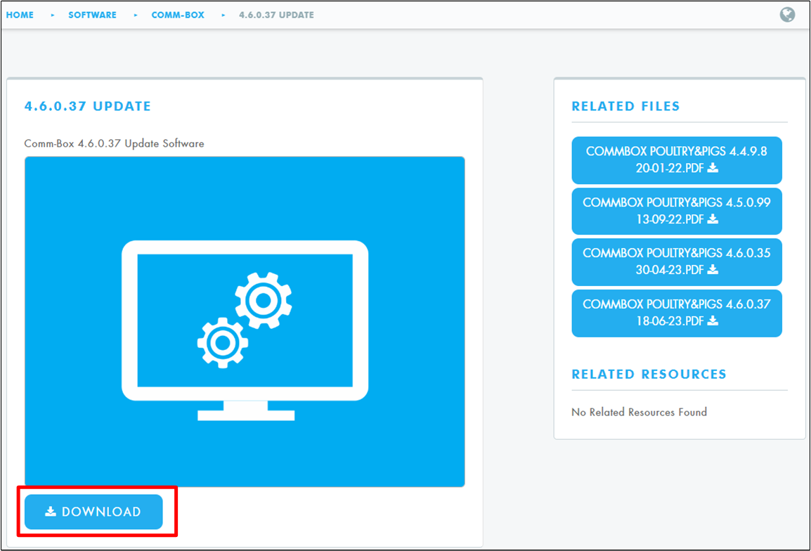The image size is (811, 551).
Task: Click download icon beside 4.4.9.8 20-01-22.PDF
Action: point(713,168)
